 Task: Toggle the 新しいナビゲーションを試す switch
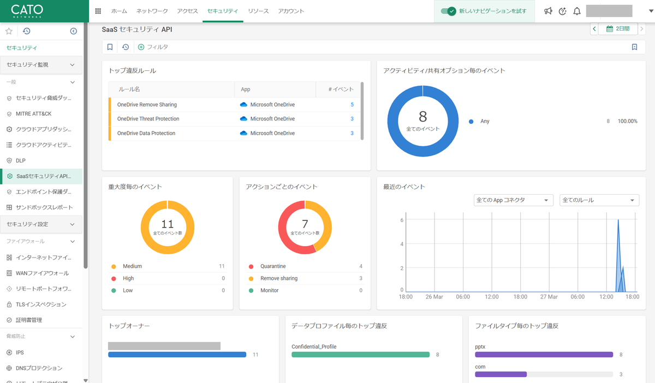click(448, 11)
